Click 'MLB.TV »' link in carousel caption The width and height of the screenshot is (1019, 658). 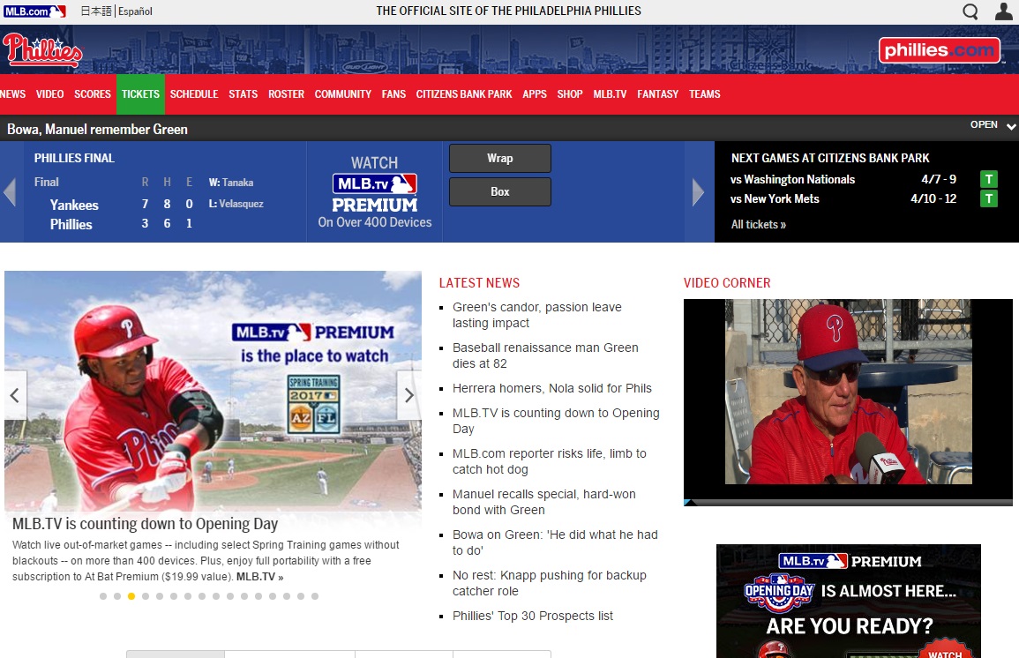tap(259, 577)
